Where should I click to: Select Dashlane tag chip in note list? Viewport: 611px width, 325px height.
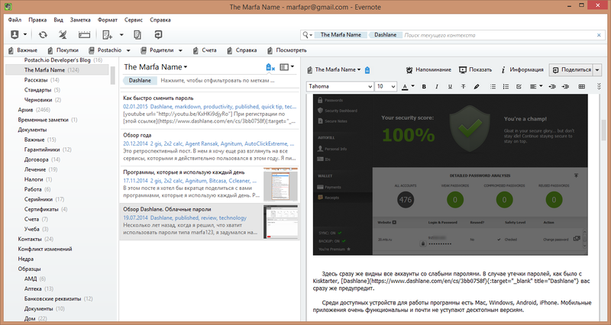pos(140,81)
